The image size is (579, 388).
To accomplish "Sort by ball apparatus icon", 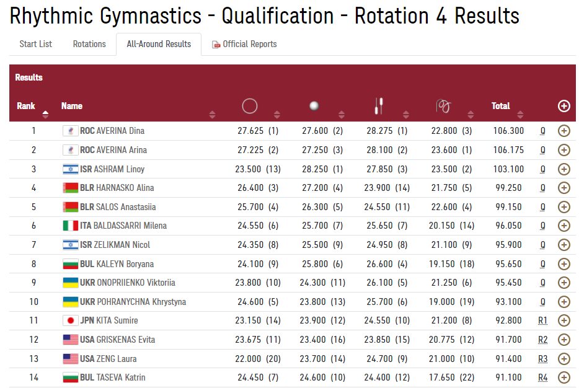I will (x=314, y=107).
